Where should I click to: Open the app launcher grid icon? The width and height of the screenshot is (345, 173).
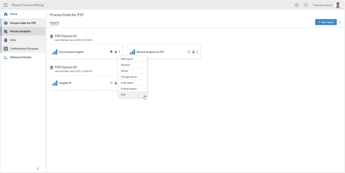(6, 5)
